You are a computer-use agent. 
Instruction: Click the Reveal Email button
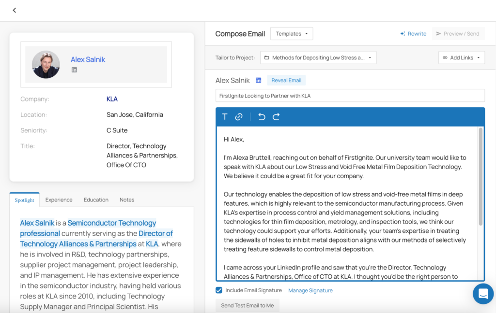coord(286,80)
